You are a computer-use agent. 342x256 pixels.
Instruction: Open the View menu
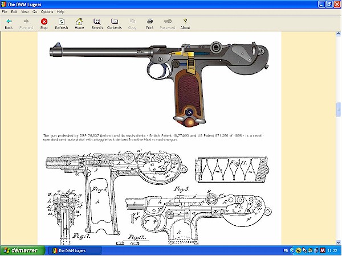click(25, 12)
